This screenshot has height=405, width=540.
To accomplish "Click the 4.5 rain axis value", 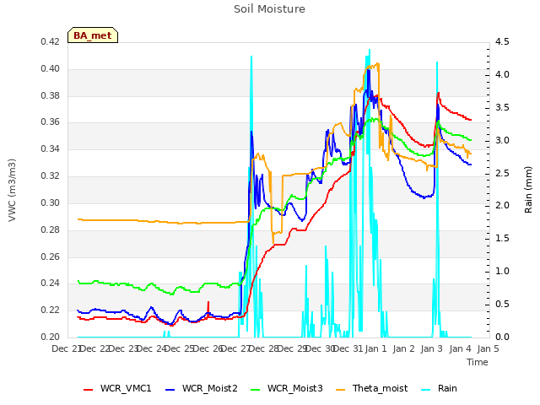I will pos(502,42).
